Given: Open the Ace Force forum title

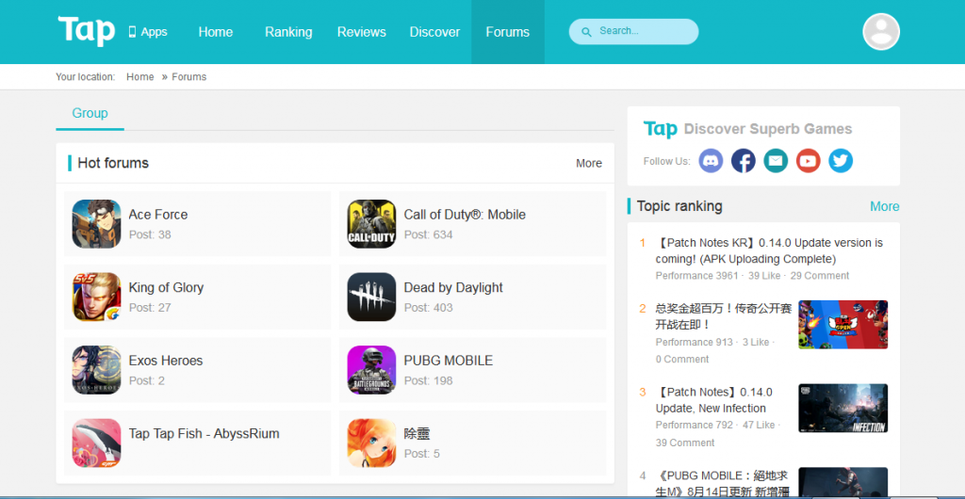Looking at the screenshot, I should click(158, 215).
